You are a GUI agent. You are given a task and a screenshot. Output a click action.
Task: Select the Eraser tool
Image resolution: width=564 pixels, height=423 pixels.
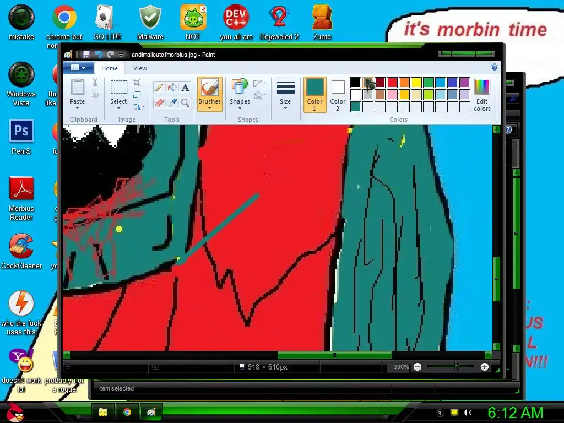pos(159,103)
